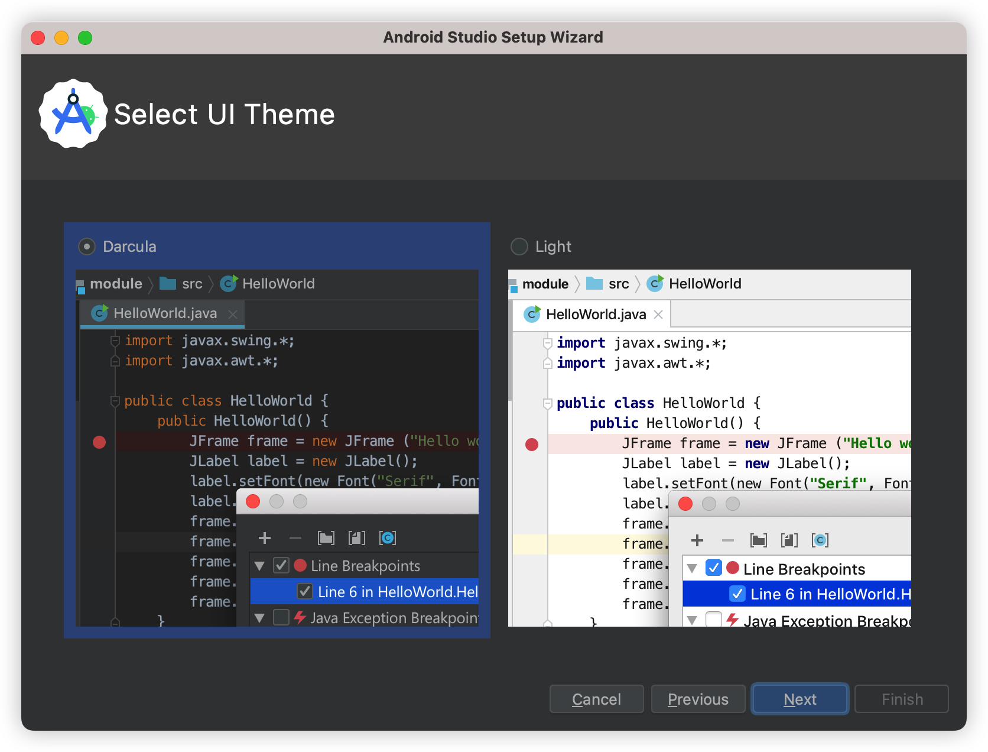
Task: Click 'module' text in Light breadcrumb
Action: 545,284
